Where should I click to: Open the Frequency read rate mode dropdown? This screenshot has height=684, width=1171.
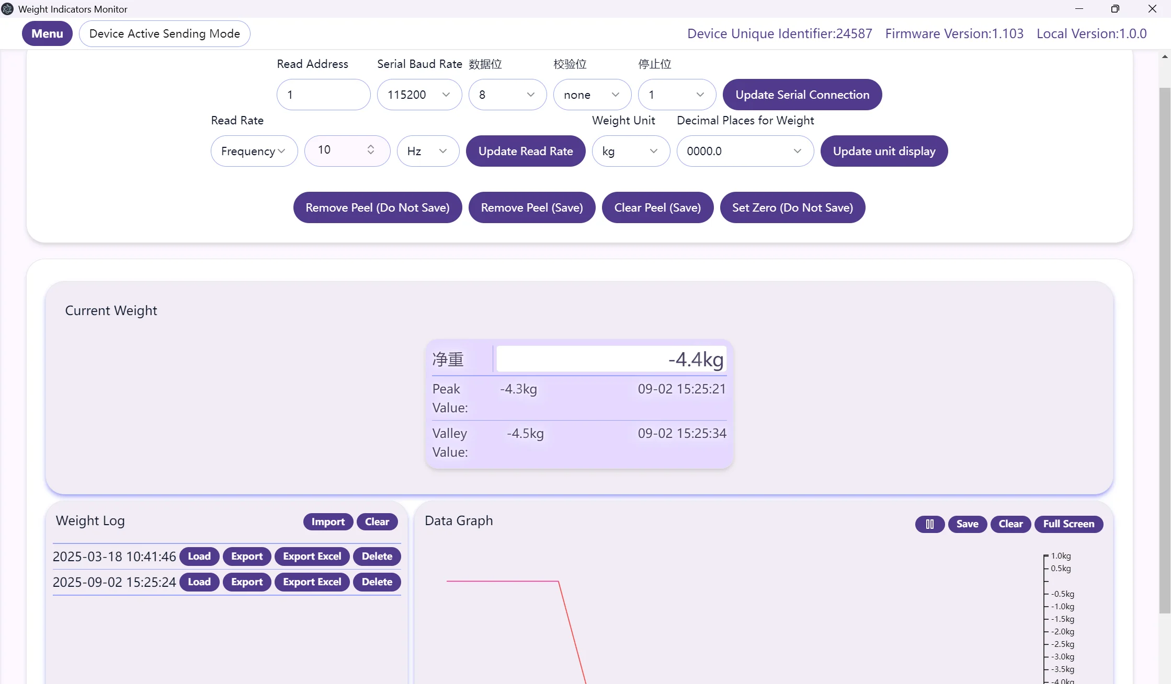point(254,151)
